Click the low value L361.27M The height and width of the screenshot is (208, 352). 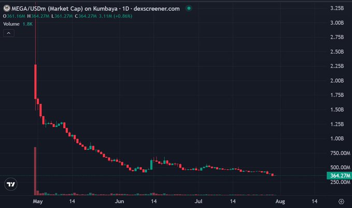pos(62,16)
